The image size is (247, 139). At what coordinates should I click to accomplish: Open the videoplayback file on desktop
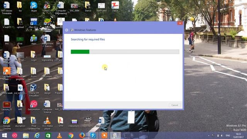74,123
